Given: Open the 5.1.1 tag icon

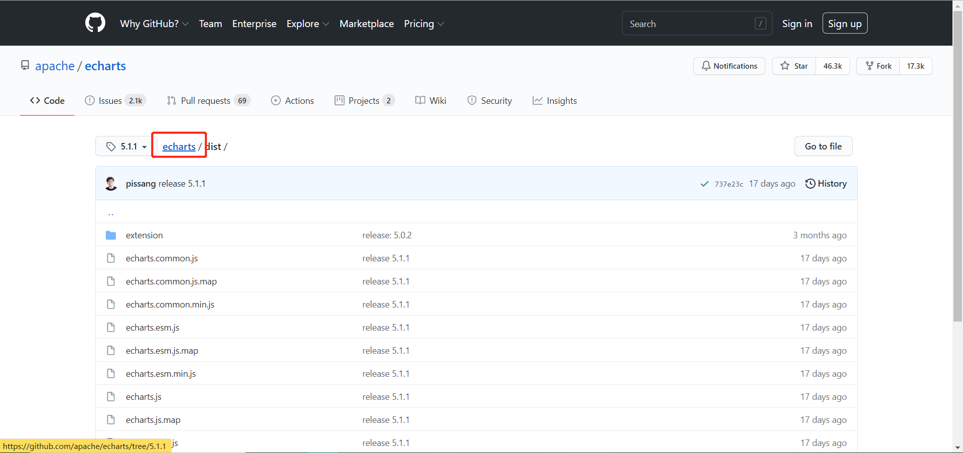Looking at the screenshot, I should [112, 146].
